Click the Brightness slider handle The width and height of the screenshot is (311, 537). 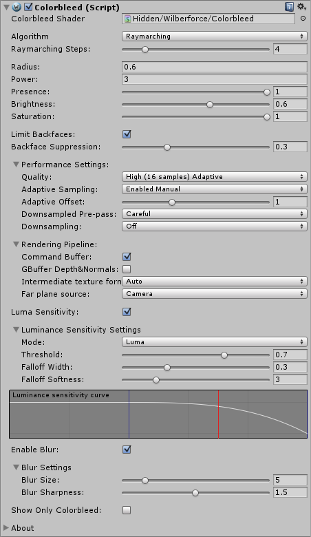pyautogui.click(x=210, y=105)
